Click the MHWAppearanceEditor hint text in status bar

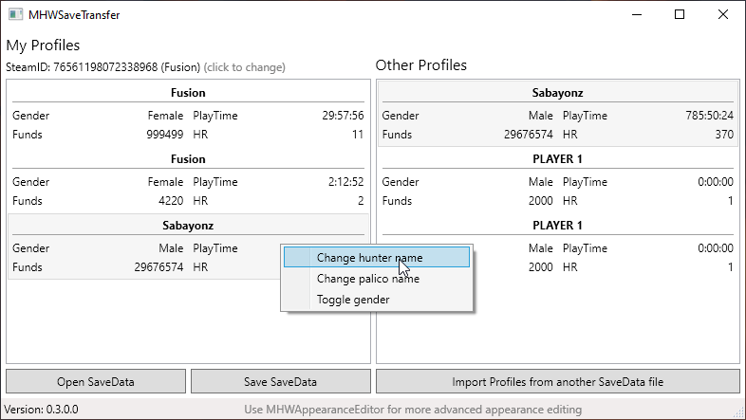pyautogui.click(x=413, y=410)
